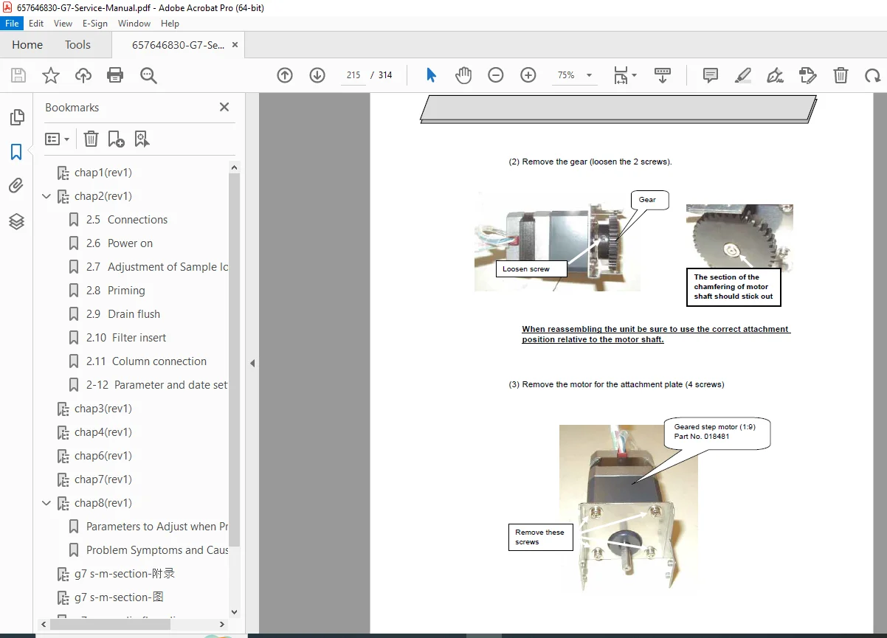Select the g7 s-m-section-图 bookmark
887x638 pixels.
119,597
